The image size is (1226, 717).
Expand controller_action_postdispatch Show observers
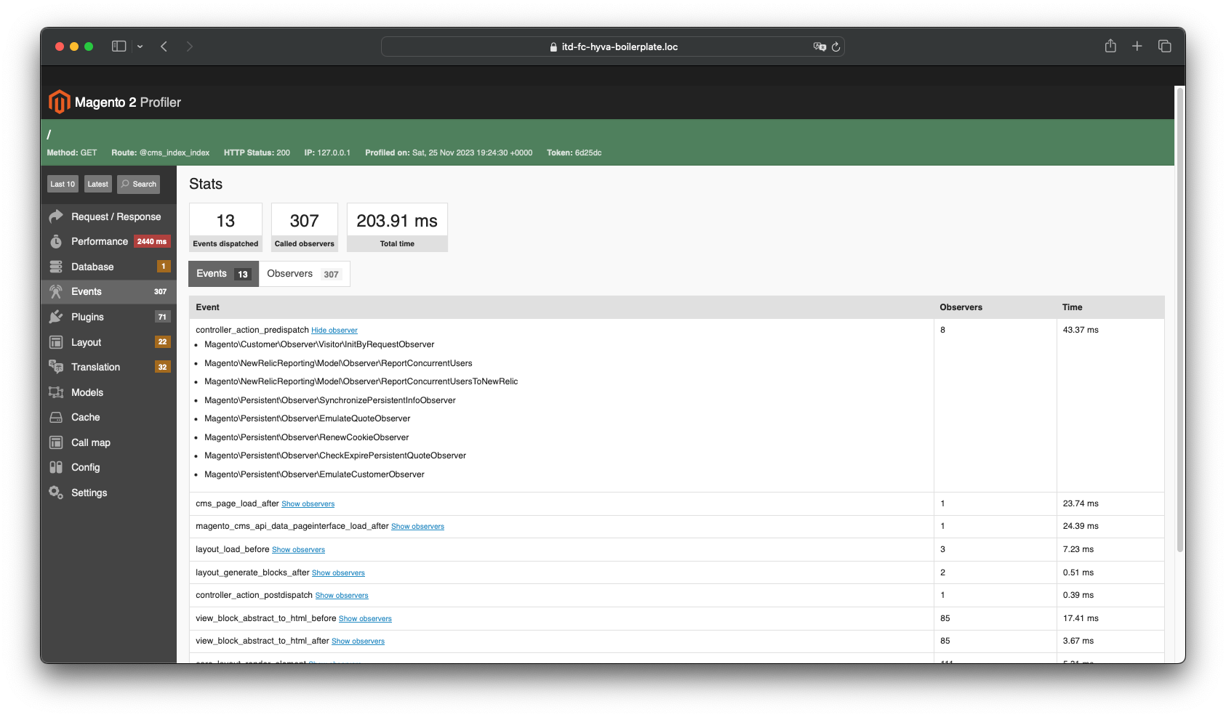pos(342,596)
